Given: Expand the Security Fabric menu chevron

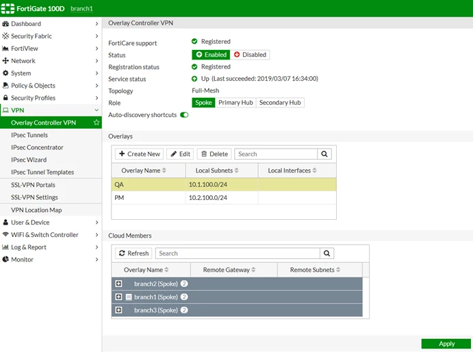Looking at the screenshot, I should (97, 36).
